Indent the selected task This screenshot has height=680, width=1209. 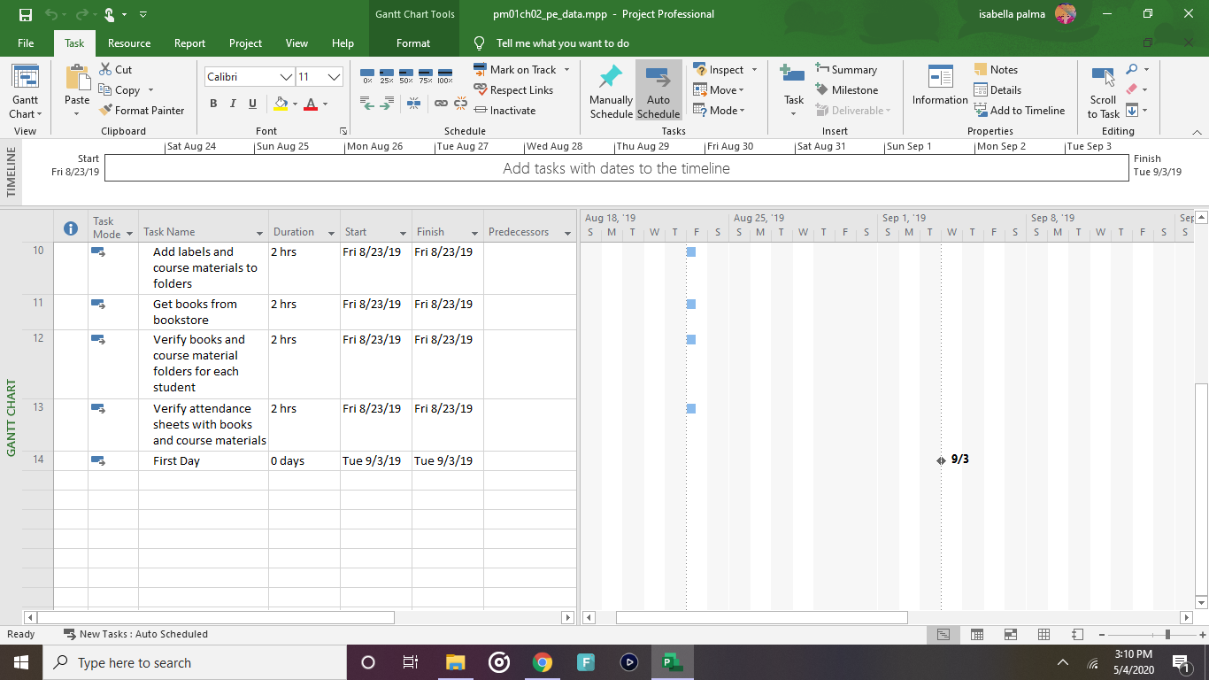pyautogui.click(x=386, y=104)
